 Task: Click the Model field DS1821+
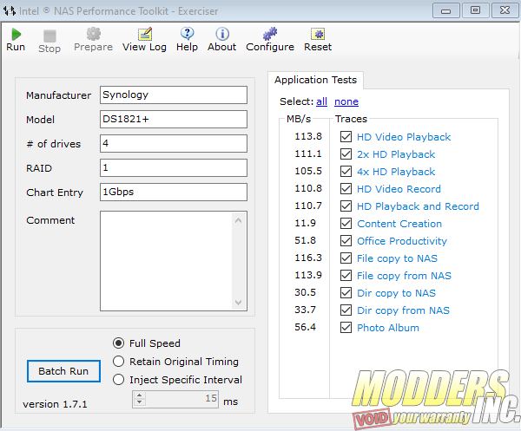click(x=174, y=120)
